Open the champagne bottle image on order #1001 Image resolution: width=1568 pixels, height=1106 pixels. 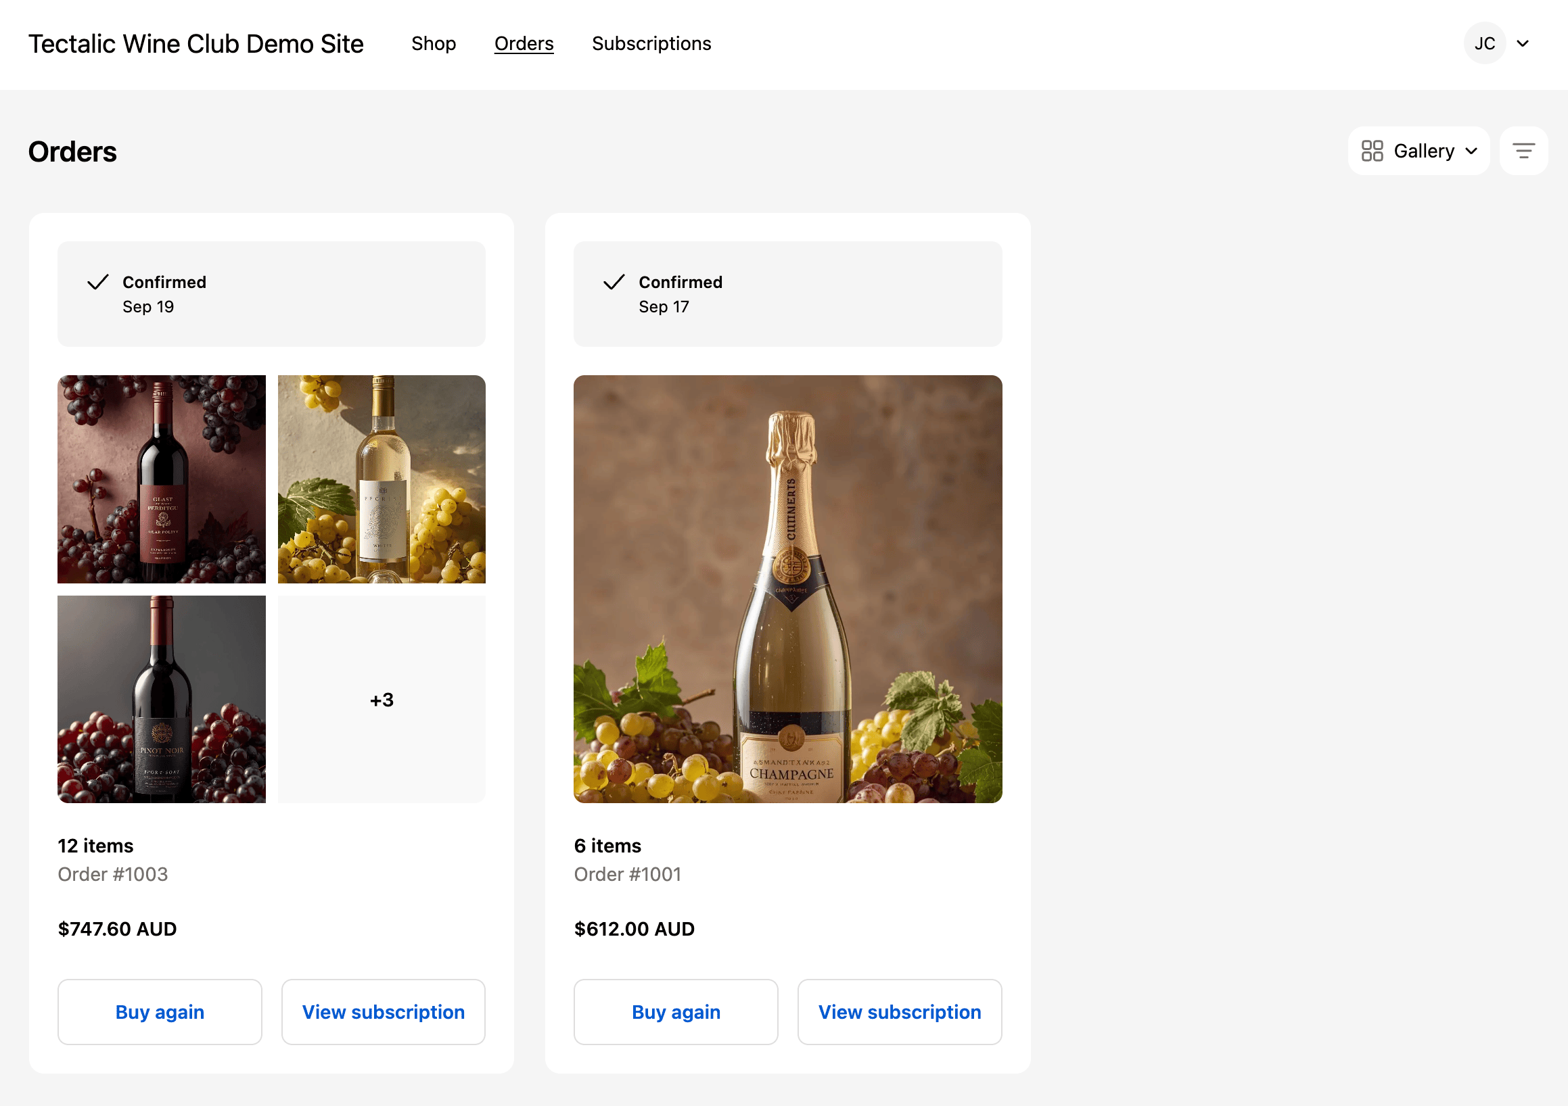click(x=787, y=587)
